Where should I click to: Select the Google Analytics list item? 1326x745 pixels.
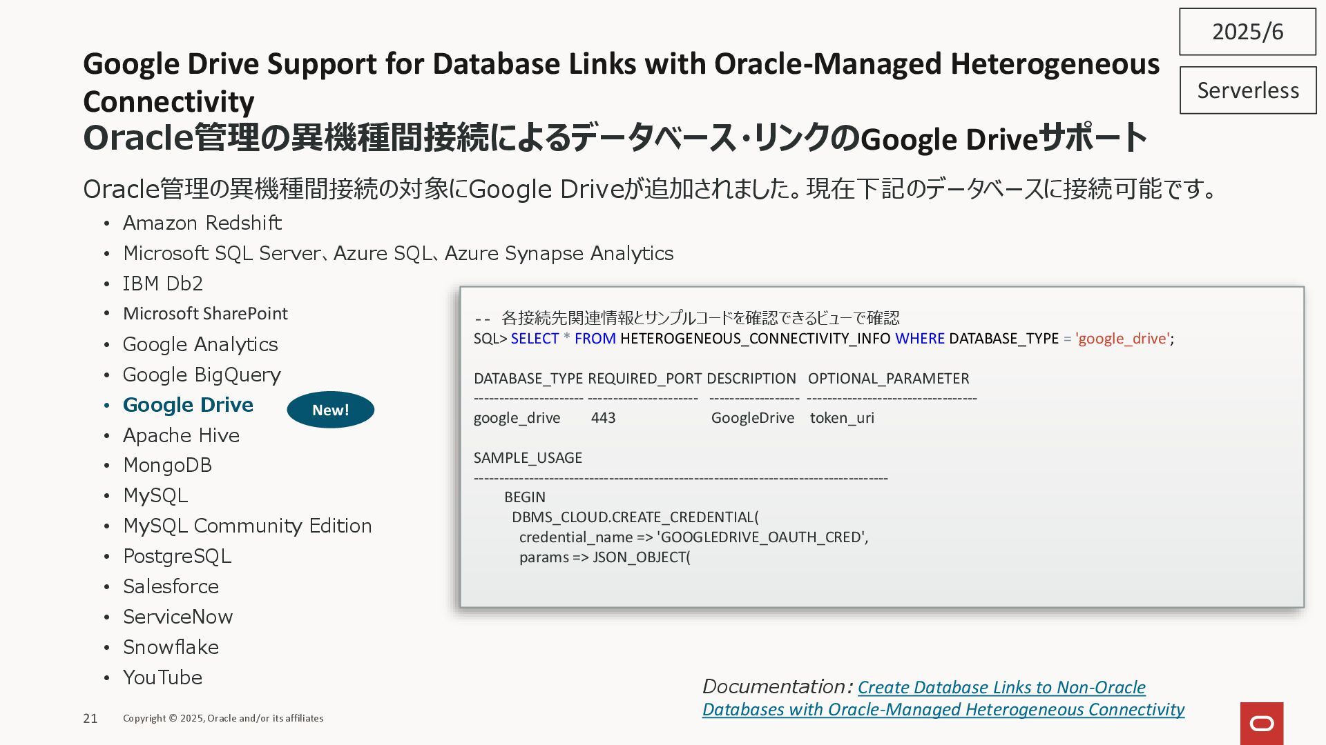coord(200,344)
